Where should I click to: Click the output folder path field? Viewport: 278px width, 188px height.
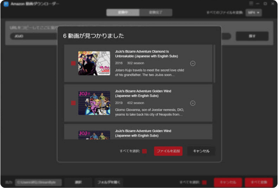tap(38, 182)
